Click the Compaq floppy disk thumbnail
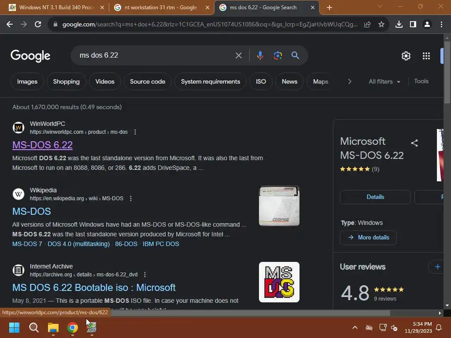451x338 pixels. [279, 206]
